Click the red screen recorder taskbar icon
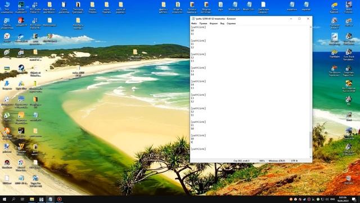Image resolution: width=360 pixels, height=203 pixels. point(60,199)
